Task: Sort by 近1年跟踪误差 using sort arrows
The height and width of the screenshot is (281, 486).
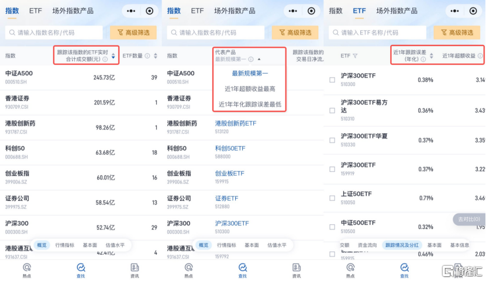Action: [432, 55]
